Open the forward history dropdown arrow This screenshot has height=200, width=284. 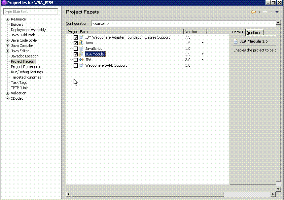pyautogui.click(x=271, y=12)
